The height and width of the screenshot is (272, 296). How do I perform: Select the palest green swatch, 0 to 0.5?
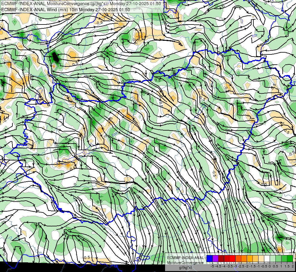pyautogui.click(x=273, y=259)
